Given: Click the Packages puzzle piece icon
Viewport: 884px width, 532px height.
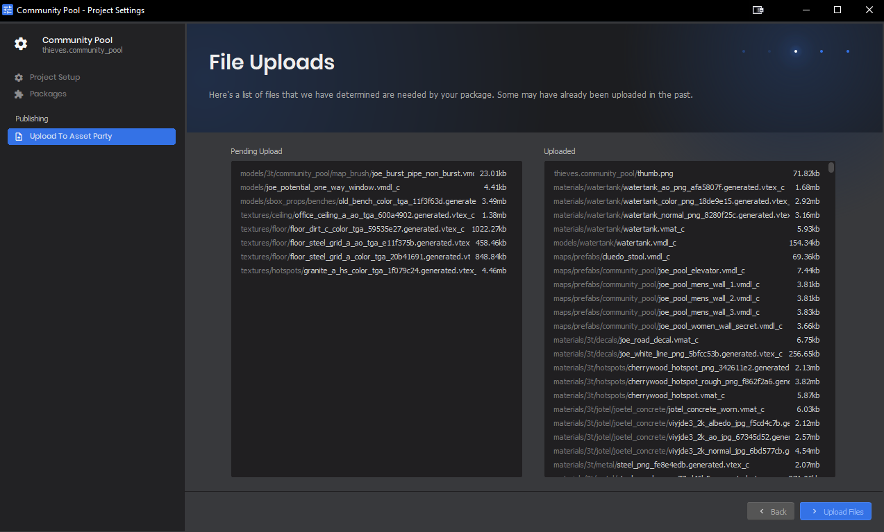Looking at the screenshot, I should coord(19,94).
